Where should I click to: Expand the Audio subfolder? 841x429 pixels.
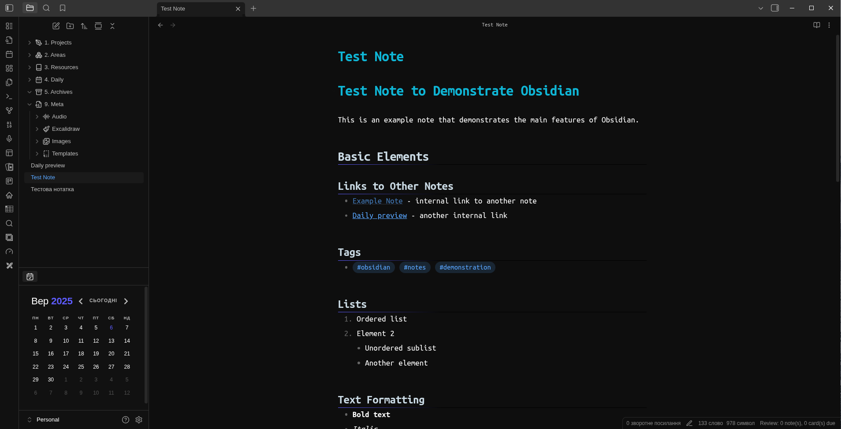[37, 117]
